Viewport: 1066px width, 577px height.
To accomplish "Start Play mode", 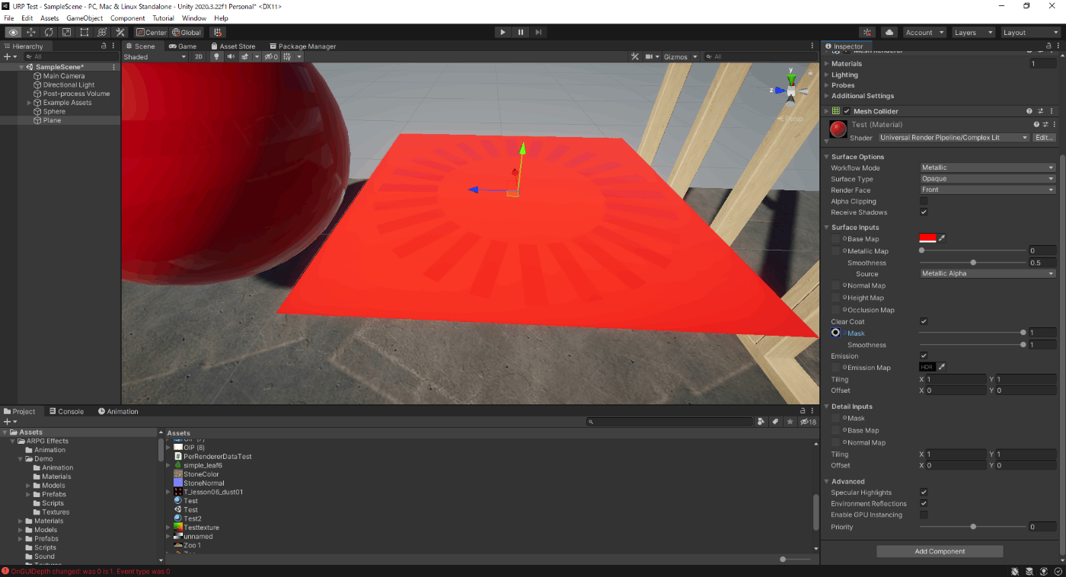I will (503, 32).
